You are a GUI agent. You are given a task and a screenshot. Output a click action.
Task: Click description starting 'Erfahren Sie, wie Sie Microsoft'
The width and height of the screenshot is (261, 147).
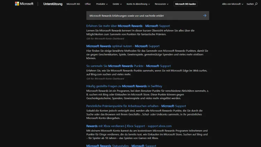[x=147, y=72]
